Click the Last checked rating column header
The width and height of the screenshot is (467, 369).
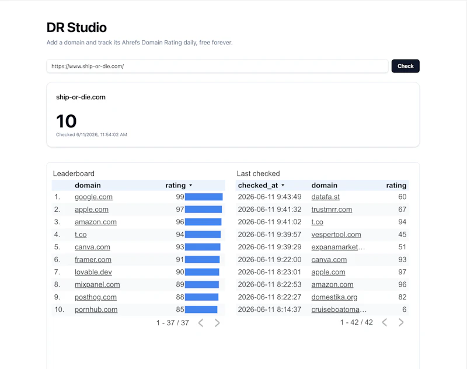tap(396, 185)
